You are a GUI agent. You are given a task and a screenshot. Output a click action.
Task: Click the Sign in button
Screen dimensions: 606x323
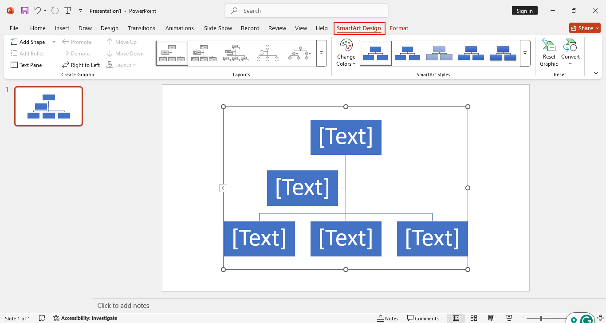coord(524,10)
